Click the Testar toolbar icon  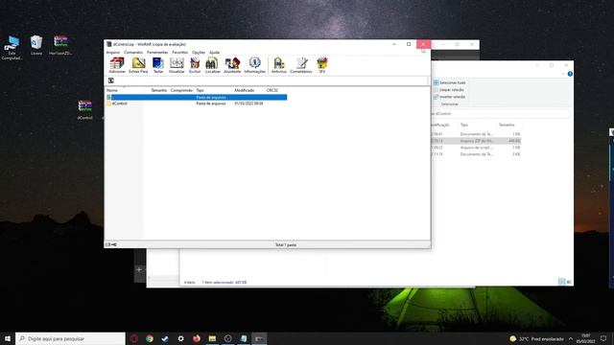158,65
